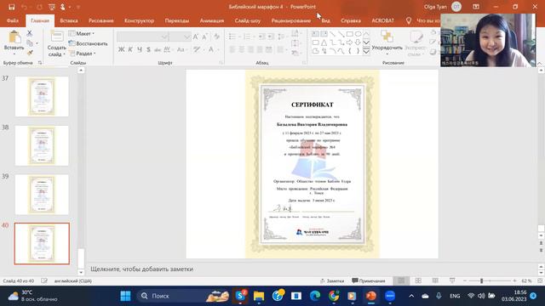Switch to reading view icon
This screenshot has height=306, width=545.
tap(435, 280)
